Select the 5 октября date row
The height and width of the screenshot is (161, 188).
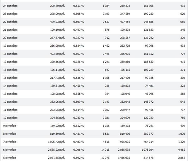click(x=9, y=158)
